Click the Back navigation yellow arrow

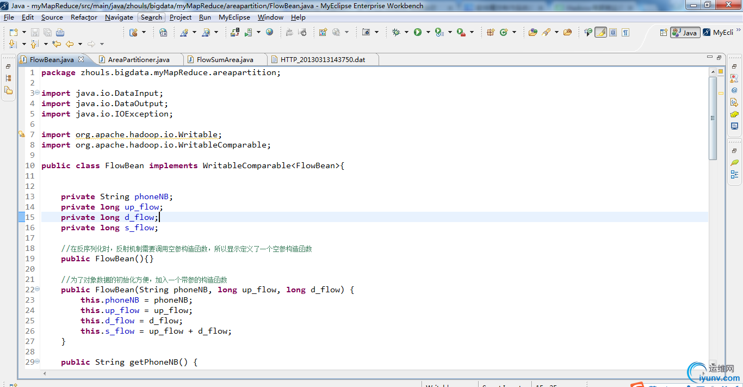pyautogui.click(x=70, y=44)
